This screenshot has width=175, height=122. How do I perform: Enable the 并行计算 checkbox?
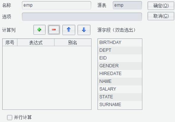coord(9,118)
